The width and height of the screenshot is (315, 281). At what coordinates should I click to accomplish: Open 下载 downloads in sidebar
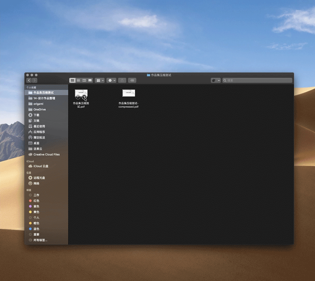pos(46,115)
